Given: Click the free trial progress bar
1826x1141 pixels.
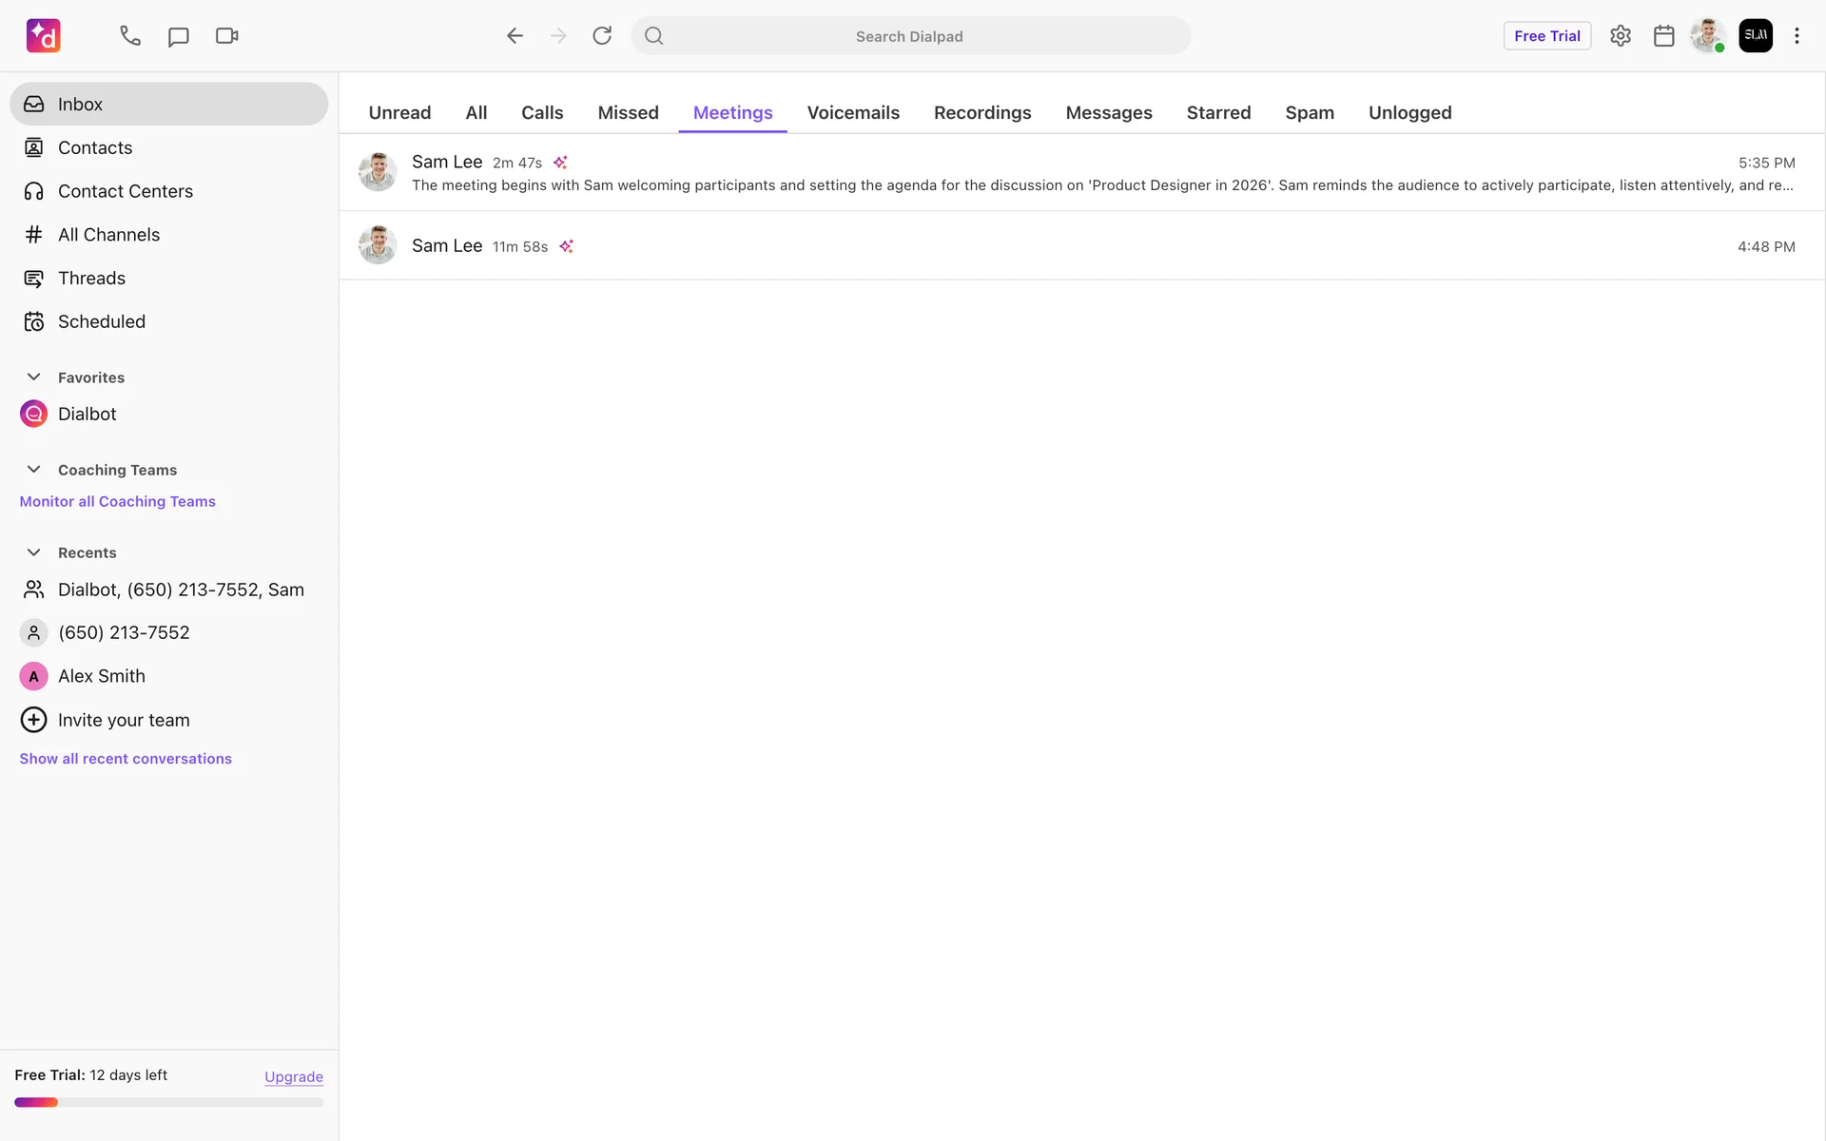Looking at the screenshot, I should pyautogui.click(x=168, y=1102).
